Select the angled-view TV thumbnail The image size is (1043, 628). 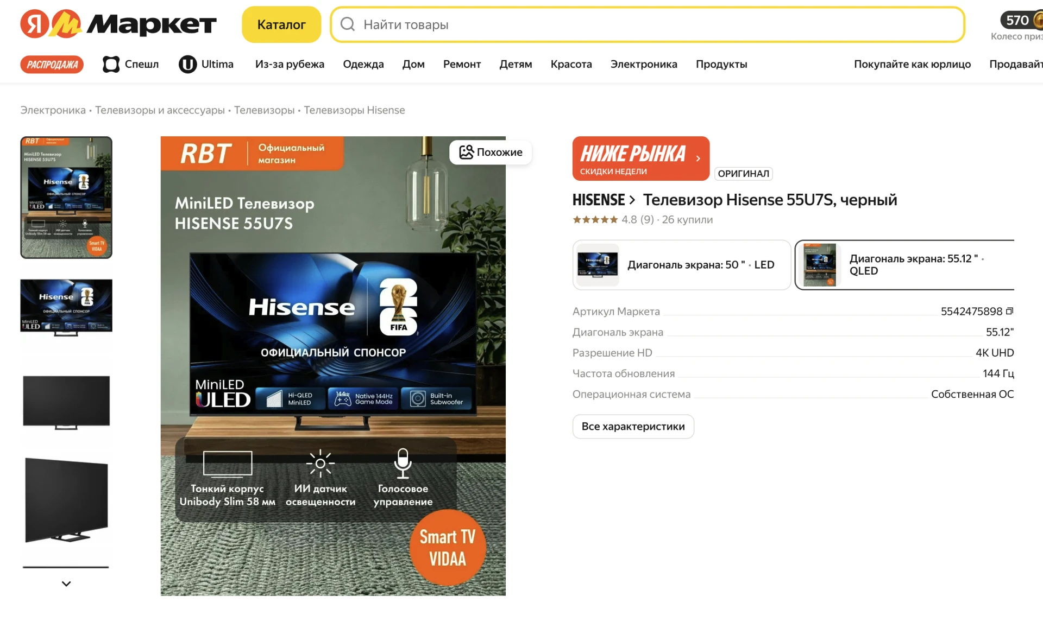(66, 500)
